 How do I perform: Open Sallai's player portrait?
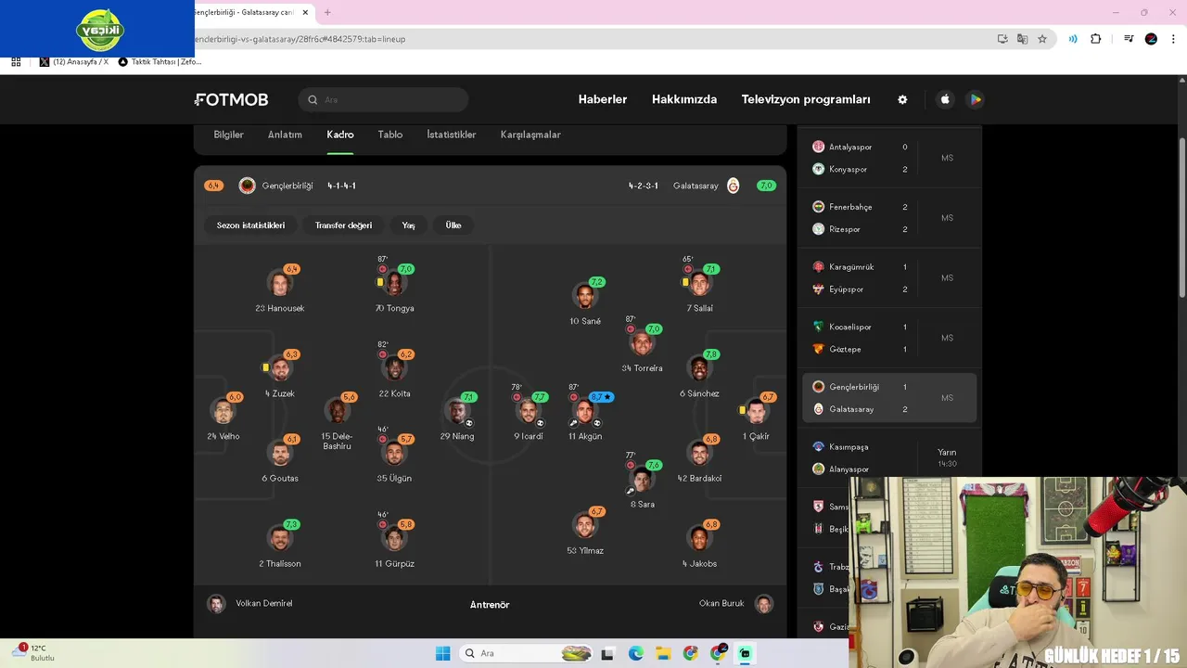coord(699,283)
